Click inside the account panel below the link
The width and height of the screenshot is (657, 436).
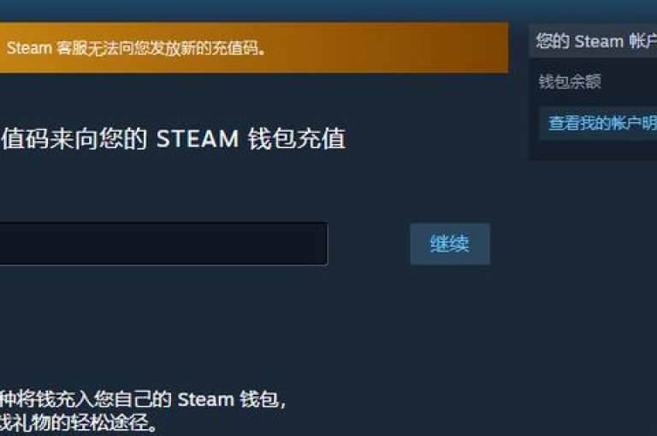tap(594, 150)
